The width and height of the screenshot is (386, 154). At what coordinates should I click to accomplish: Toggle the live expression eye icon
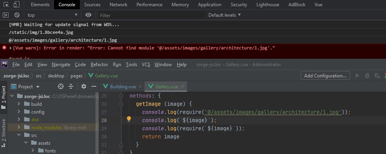(x=88, y=15)
